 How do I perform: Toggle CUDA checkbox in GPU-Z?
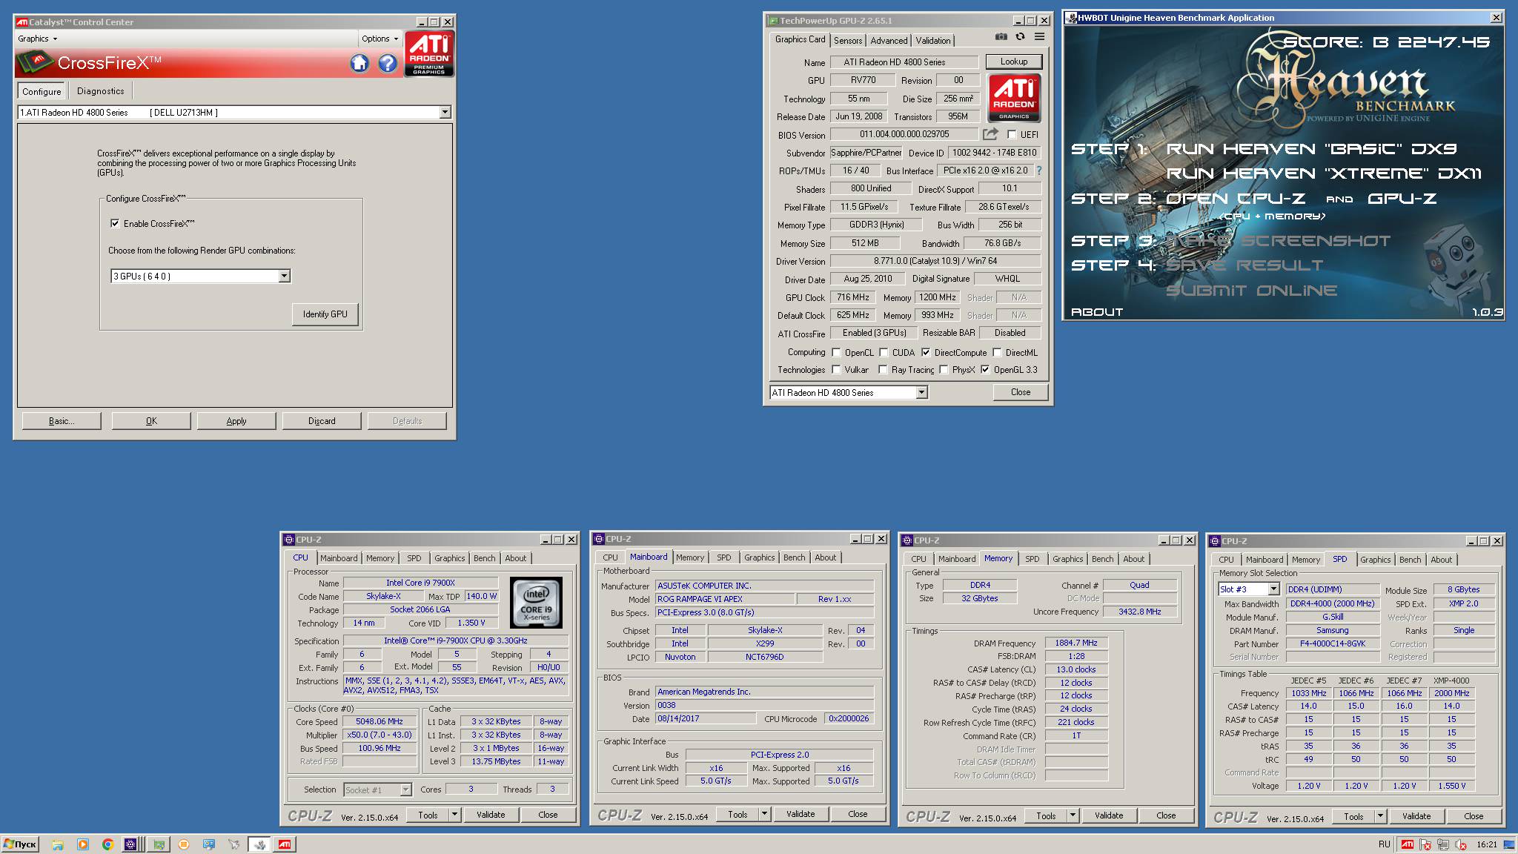pyautogui.click(x=884, y=352)
